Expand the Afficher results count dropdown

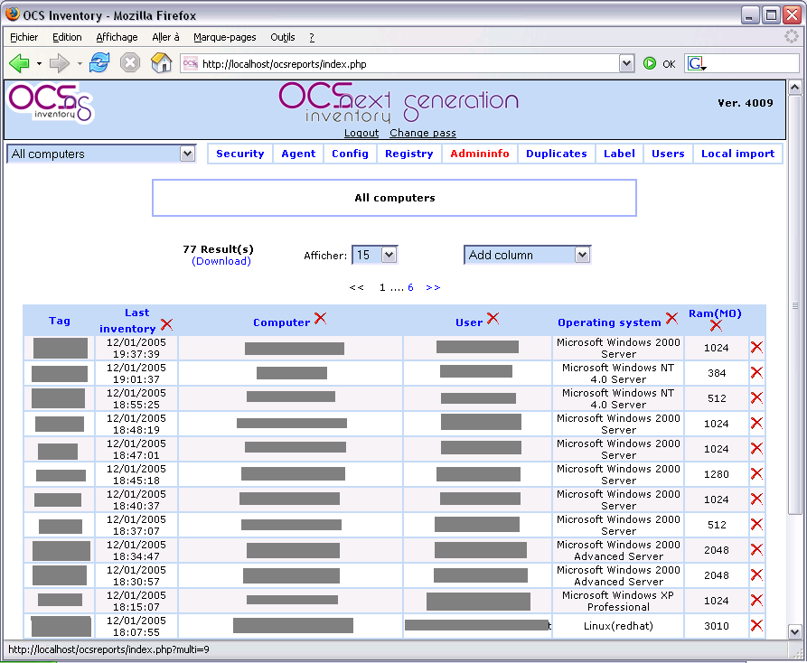pyautogui.click(x=374, y=255)
